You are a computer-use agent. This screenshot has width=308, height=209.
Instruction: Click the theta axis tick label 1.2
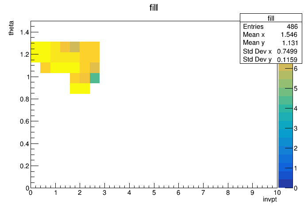24,54
